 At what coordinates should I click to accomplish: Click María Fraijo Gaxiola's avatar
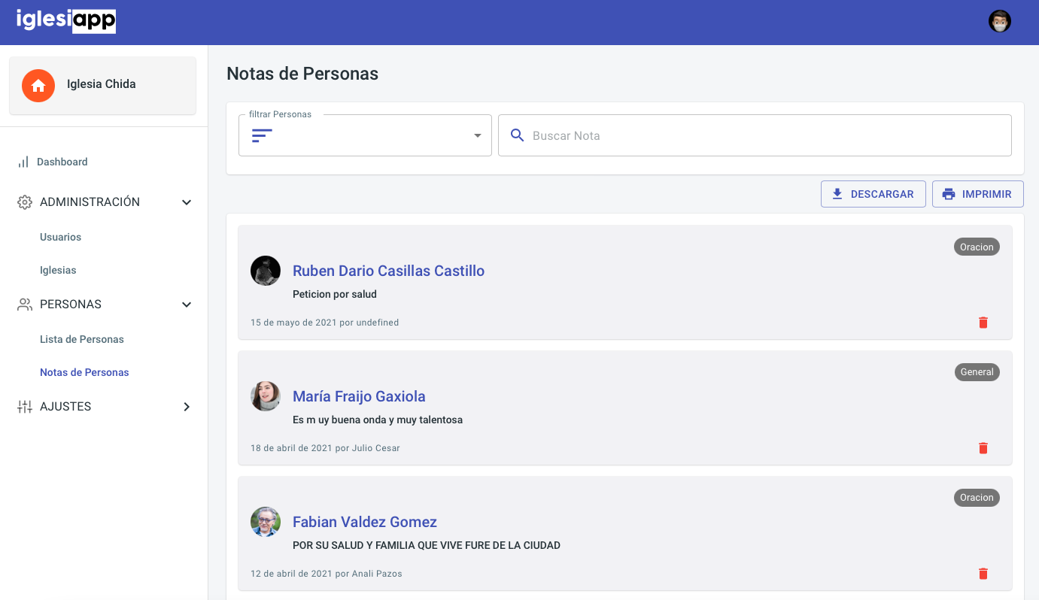[x=266, y=396]
